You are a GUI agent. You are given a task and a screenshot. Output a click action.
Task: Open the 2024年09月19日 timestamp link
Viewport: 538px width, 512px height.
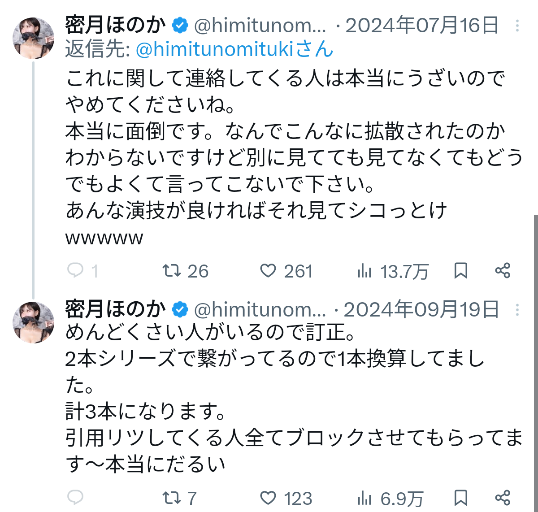(421, 309)
